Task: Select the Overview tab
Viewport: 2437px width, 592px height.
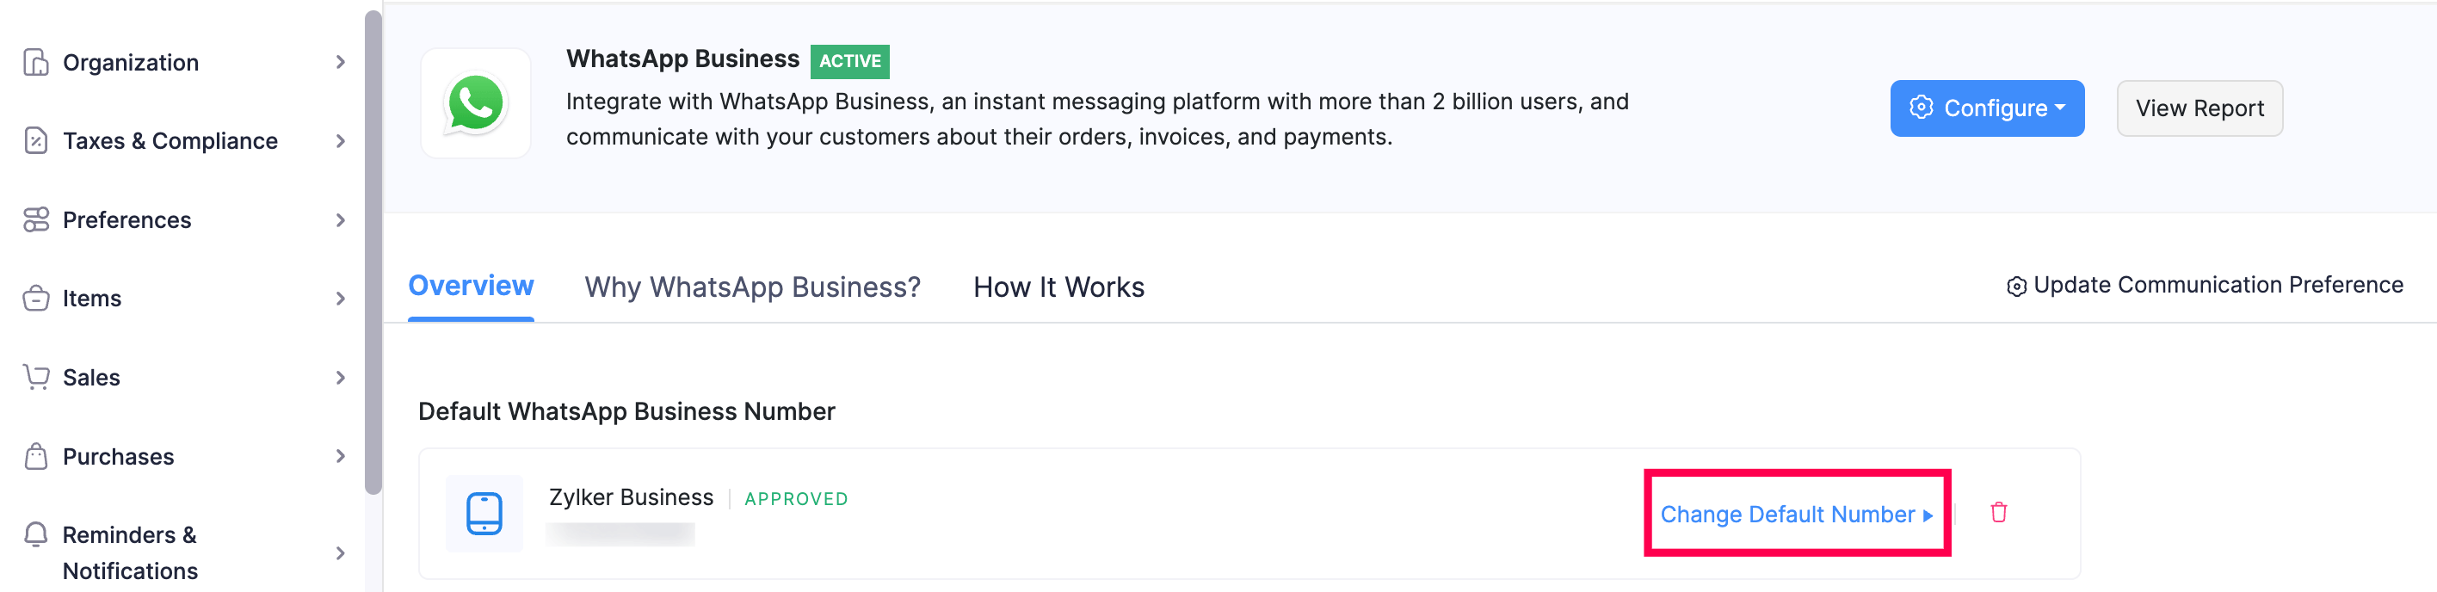Action: [470, 286]
